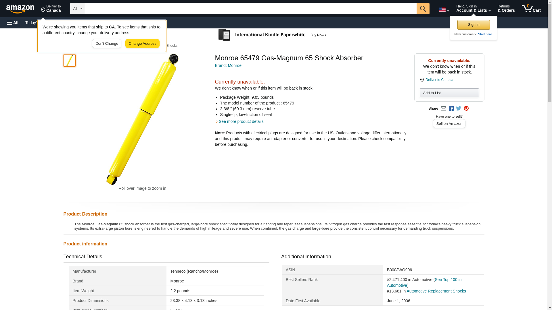Open the search category All dropdown

(77, 9)
